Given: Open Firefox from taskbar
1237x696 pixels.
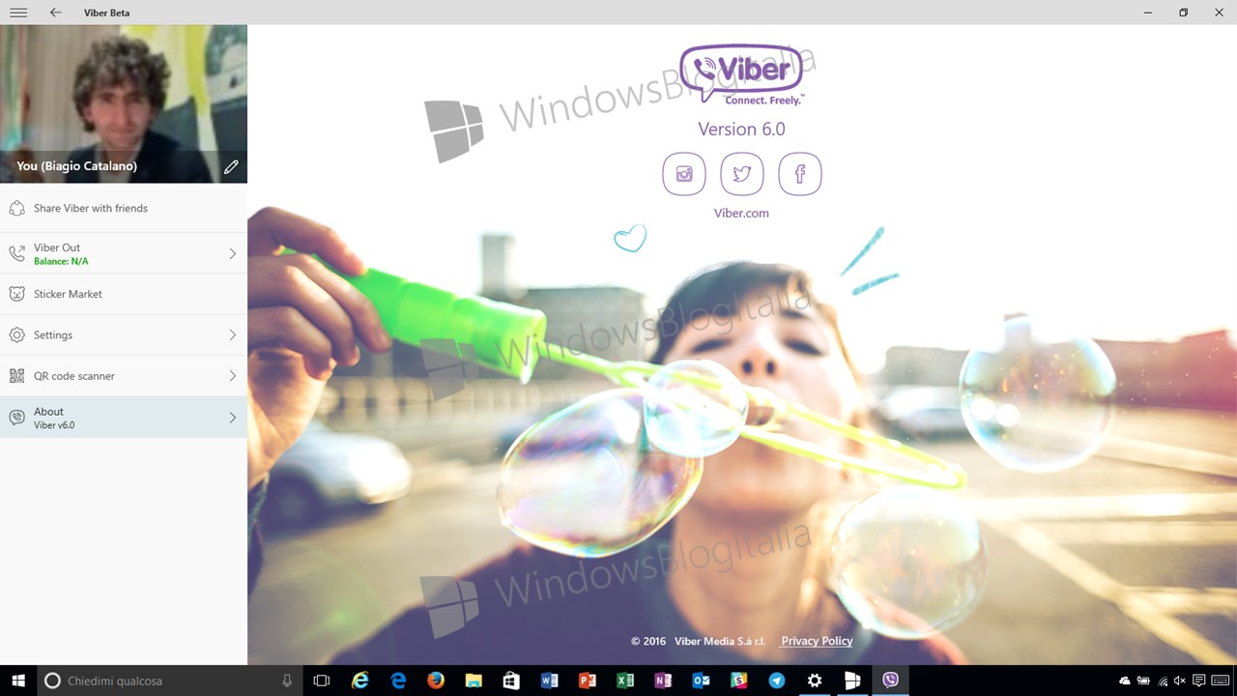Looking at the screenshot, I should tap(436, 681).
